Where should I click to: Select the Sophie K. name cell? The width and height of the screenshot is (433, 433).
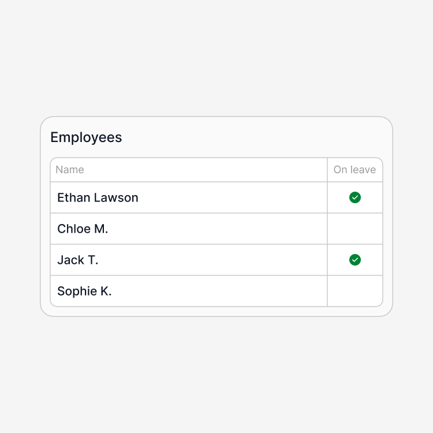(189, 291)
